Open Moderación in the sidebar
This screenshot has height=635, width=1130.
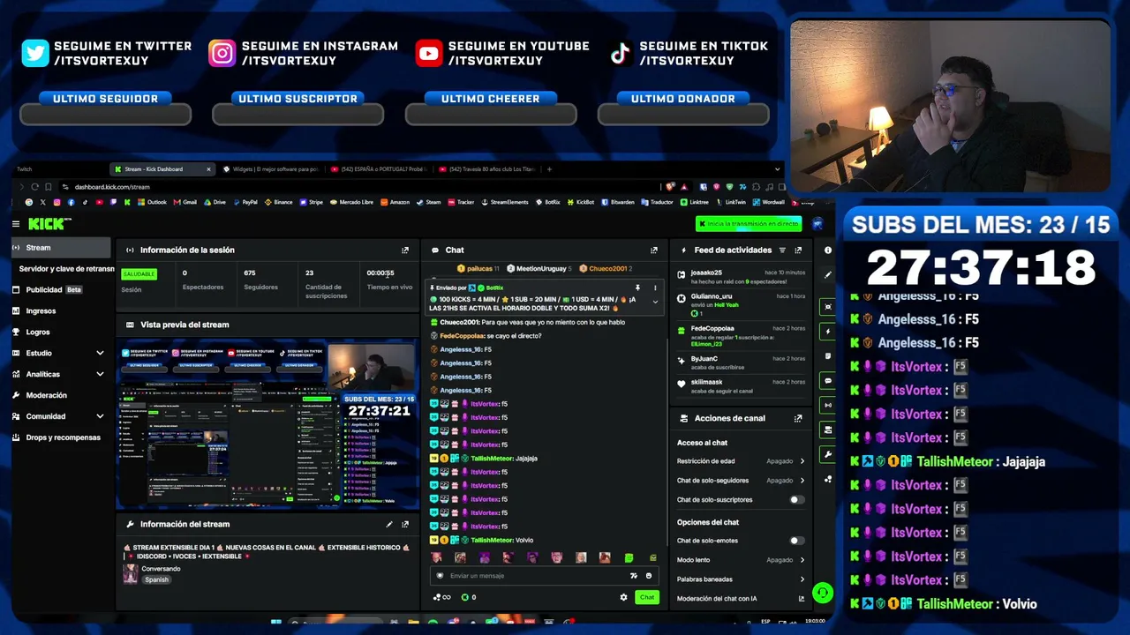[60, 396]
